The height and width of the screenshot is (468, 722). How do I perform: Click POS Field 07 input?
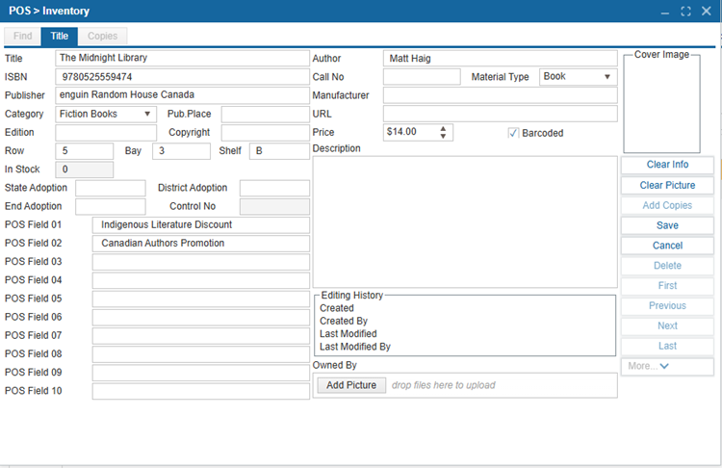pos(201,335)
